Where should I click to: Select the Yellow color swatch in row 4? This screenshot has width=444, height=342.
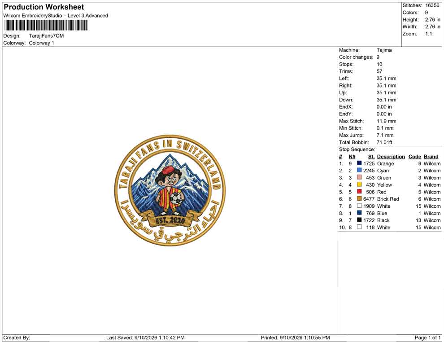359,184
